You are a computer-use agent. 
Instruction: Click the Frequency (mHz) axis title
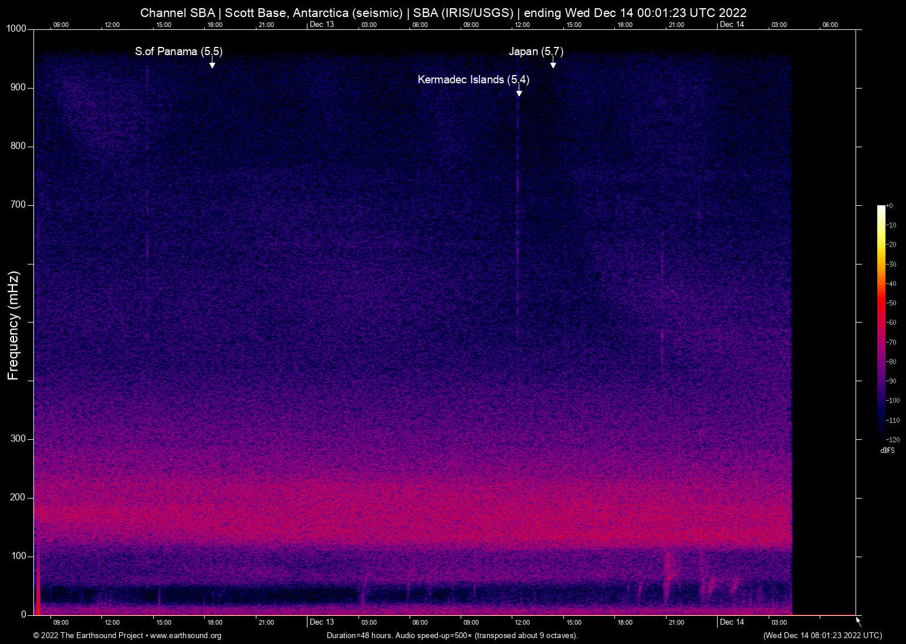point(13,326)
